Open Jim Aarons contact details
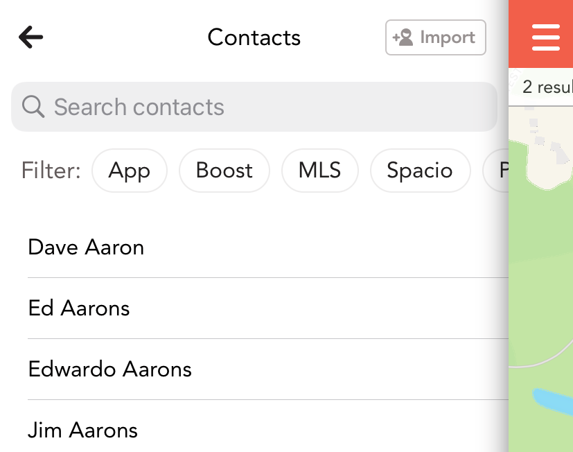The width and height of the screenshot is (573, 452). tap(82, 431)
